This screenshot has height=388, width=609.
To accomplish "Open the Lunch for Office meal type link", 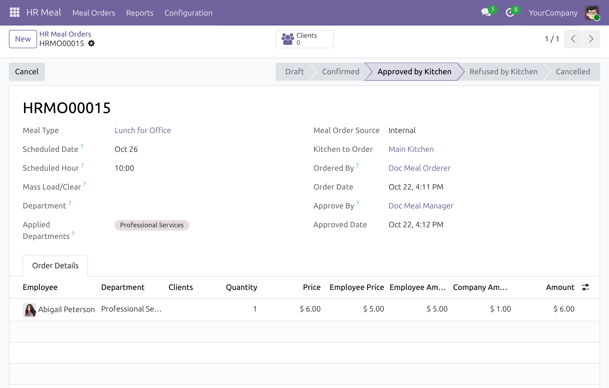I will (143, 130).
